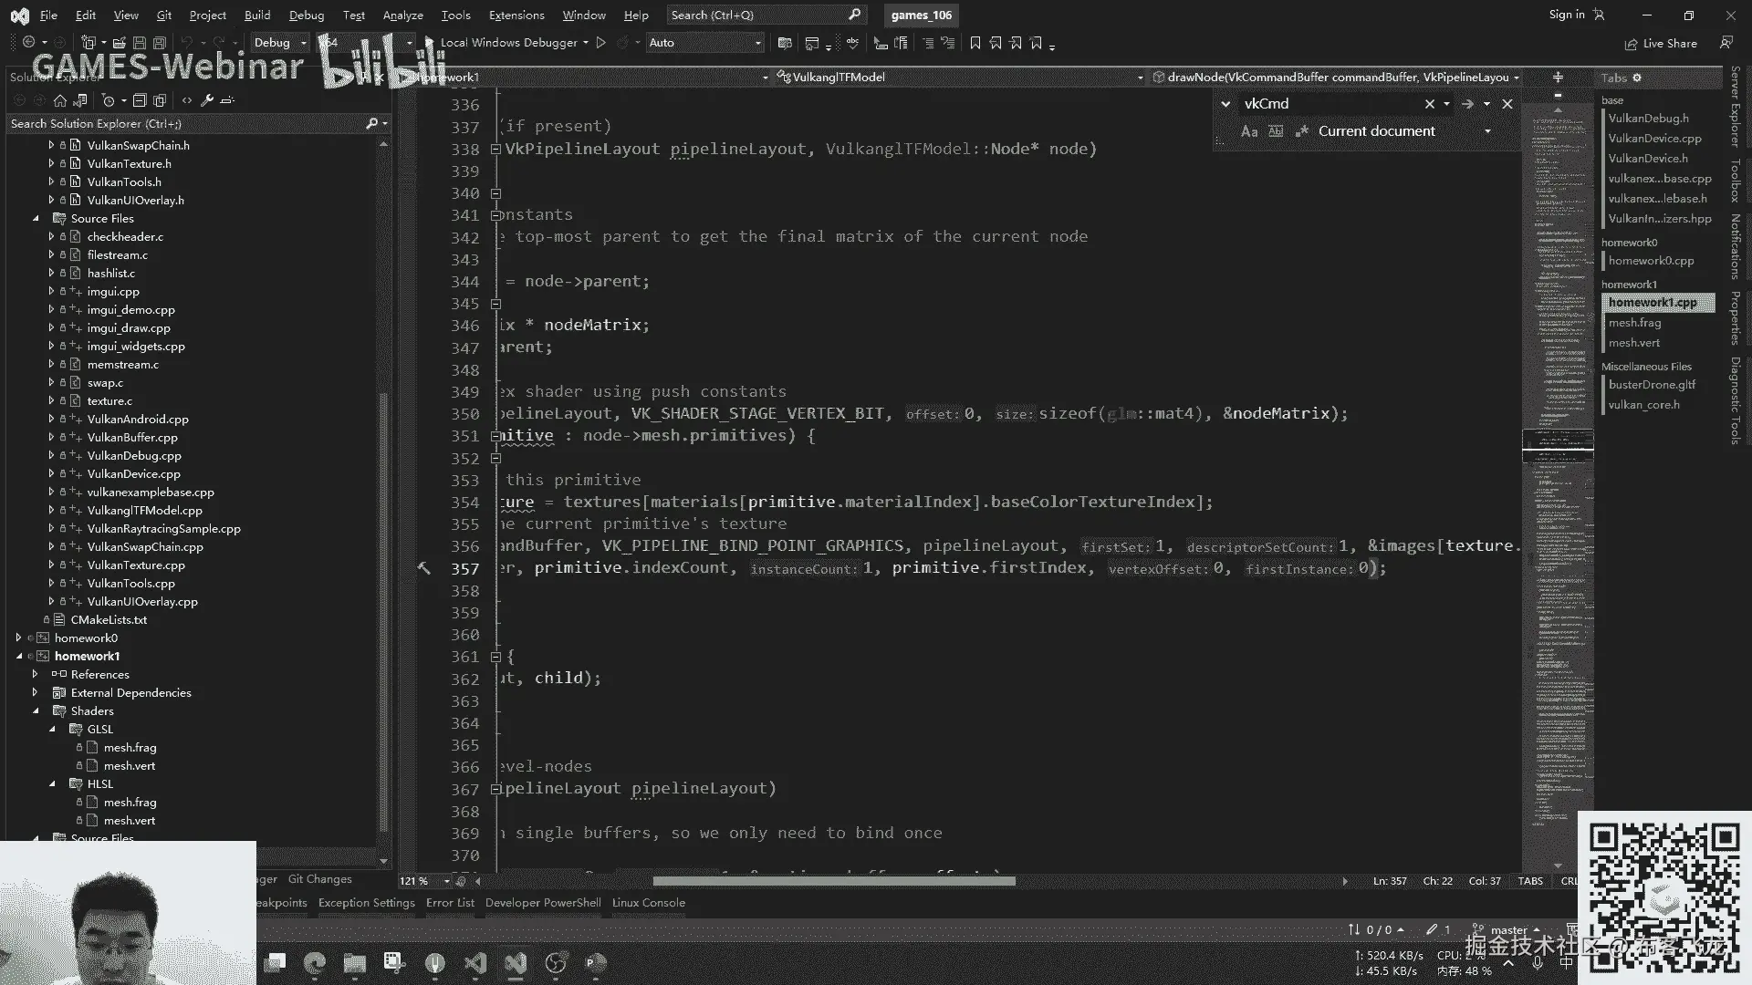Toggle bookmark on current line
Viewport: 1752px width, 985px height.
click(x=975, y=43)
